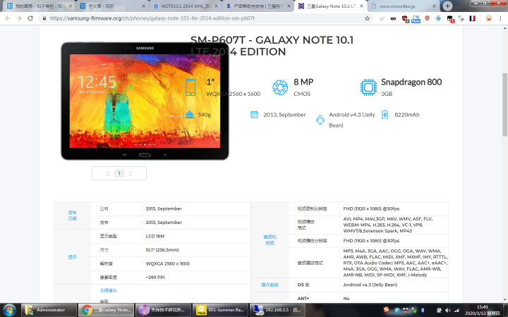Click the 8 MP camera shutter icon
Viewport: 508px width, 317px height.
pyautogui.click(x=280, y=87)
